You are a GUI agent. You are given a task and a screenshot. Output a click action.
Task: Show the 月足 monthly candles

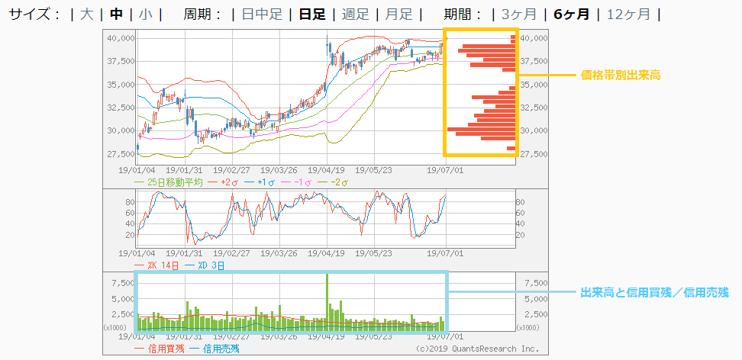point(398,14)
